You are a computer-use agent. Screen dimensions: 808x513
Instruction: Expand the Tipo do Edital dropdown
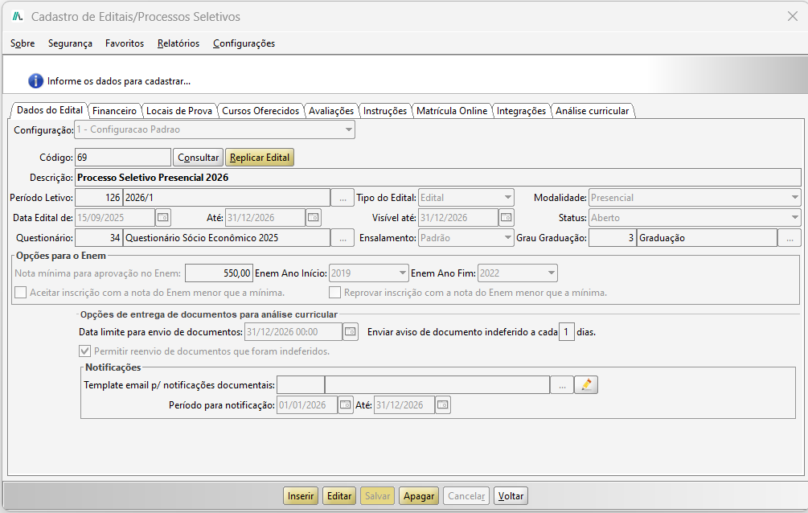[x=507, y=198]
